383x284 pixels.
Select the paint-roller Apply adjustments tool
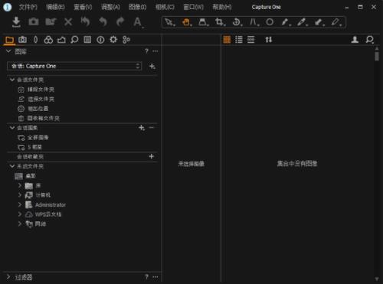(x=319, y=22)
